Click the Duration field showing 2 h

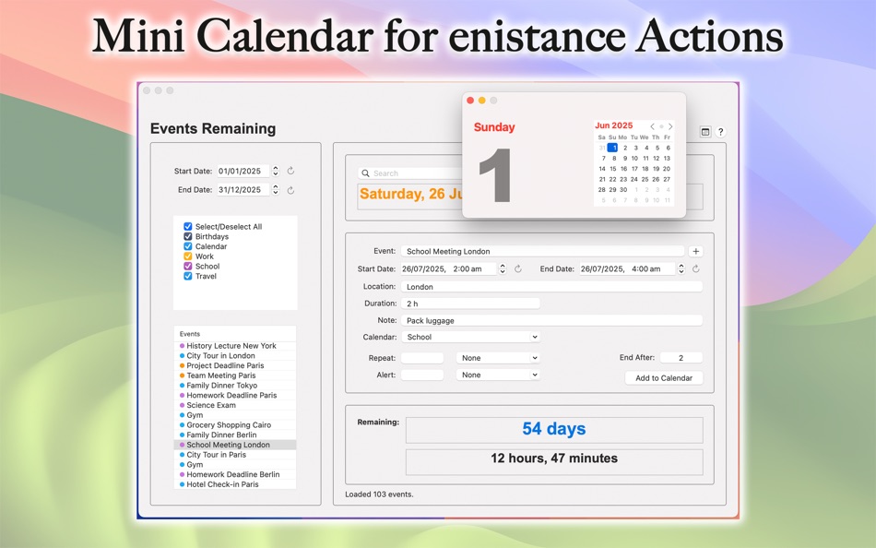point(470,304)
